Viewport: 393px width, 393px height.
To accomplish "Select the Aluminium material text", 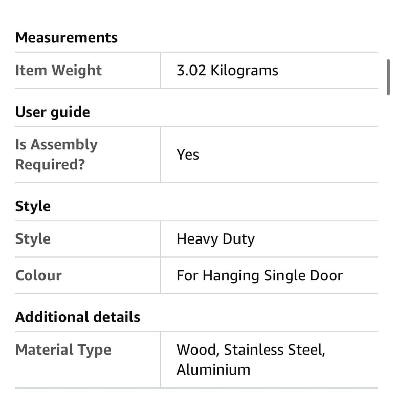I will coord(213,369).
